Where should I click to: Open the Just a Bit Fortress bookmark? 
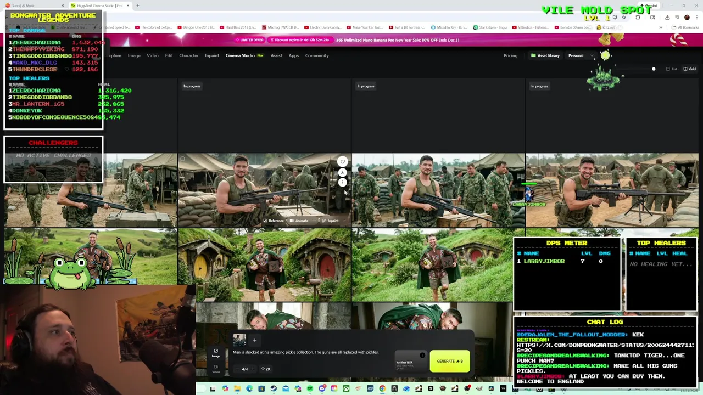coord(406,27)
